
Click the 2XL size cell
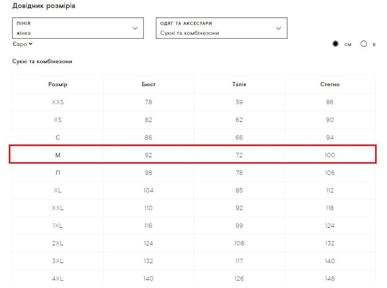[x=58, y=244]
